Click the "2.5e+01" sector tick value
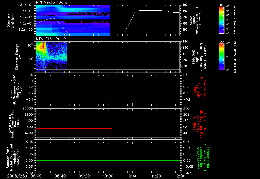This screenshot has height=179, width=260. [26, 11]
